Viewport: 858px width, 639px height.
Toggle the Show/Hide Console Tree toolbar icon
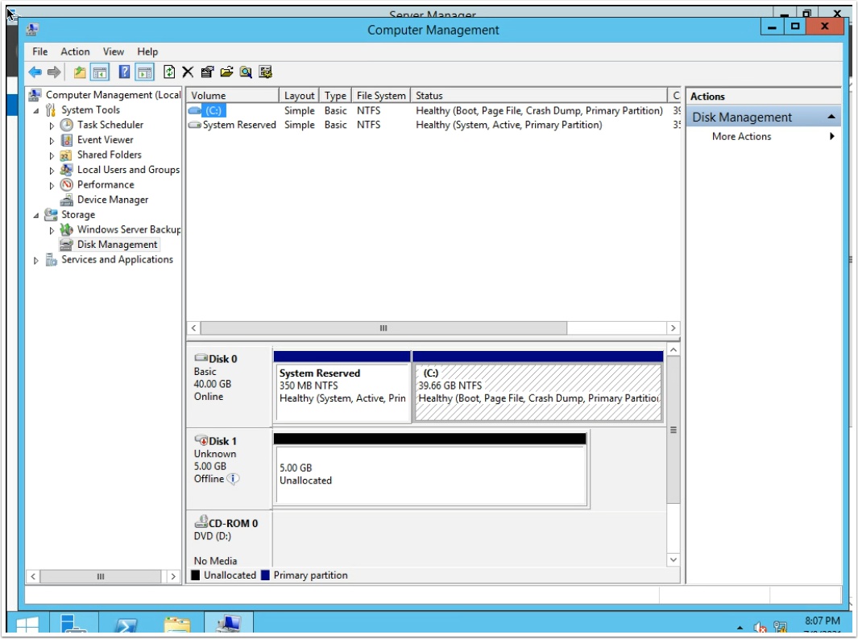[100, 72]
